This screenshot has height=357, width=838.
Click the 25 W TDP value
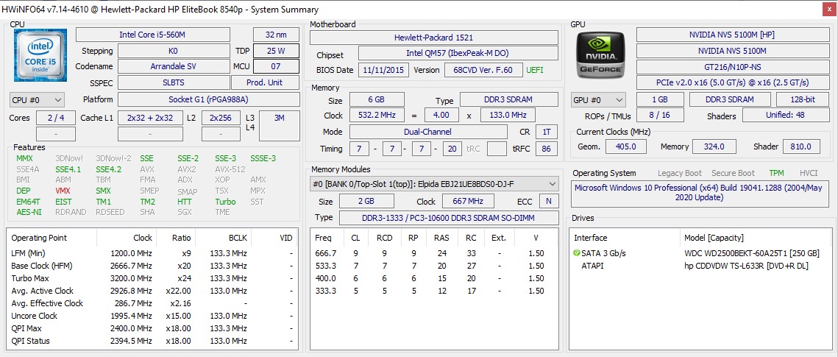point(276,51)
